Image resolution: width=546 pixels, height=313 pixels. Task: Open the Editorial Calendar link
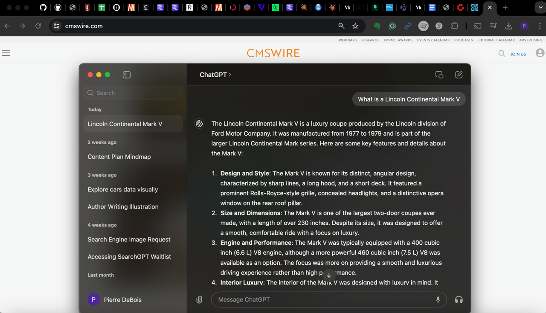(x=496, y=40)
